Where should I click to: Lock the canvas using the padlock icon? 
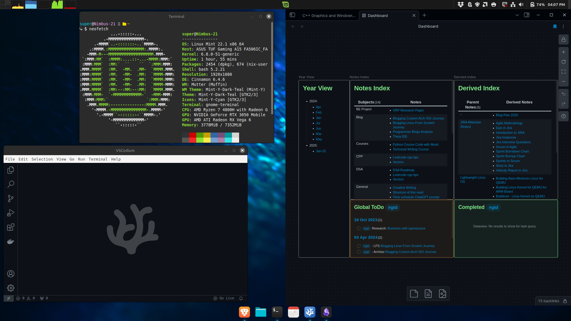[564, 40]
